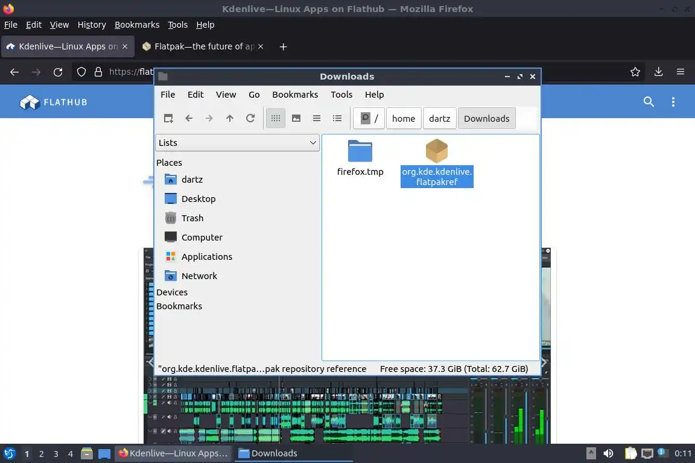Activate Downloads window in taskbar

(x=293, y=453)
